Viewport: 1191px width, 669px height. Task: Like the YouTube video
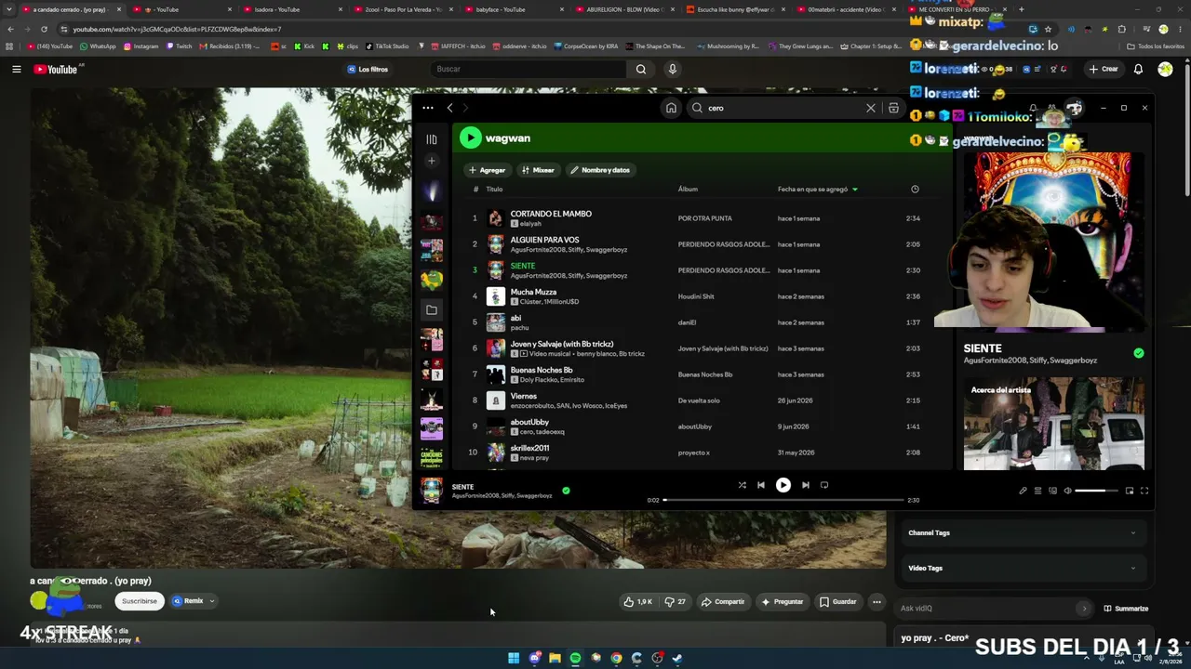click(638, 602)
